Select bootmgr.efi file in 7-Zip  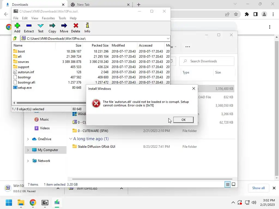pos(26,82)
